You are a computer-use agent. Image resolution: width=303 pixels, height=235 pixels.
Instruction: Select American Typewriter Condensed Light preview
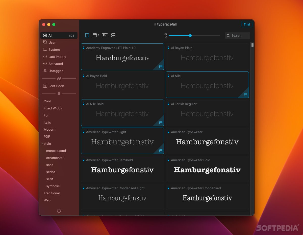click(x=122, y=197)
